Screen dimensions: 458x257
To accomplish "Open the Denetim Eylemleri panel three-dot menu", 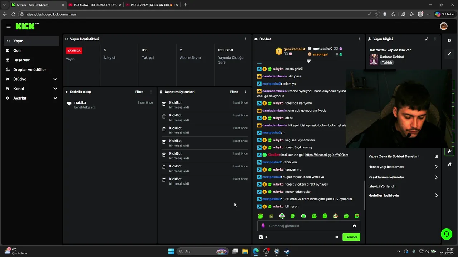I will [x=245, y=92].
